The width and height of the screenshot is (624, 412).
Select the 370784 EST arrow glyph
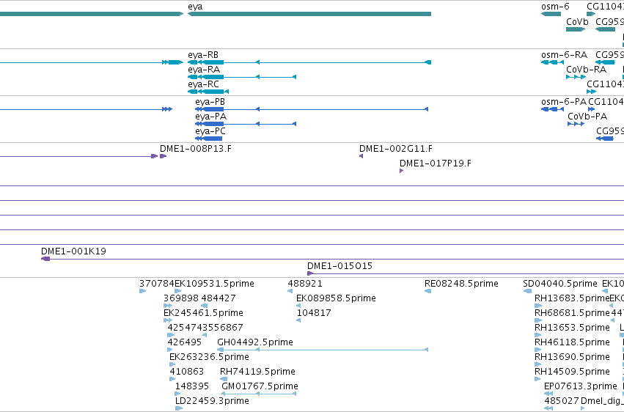pyautogui.click(x=142, y=291)
